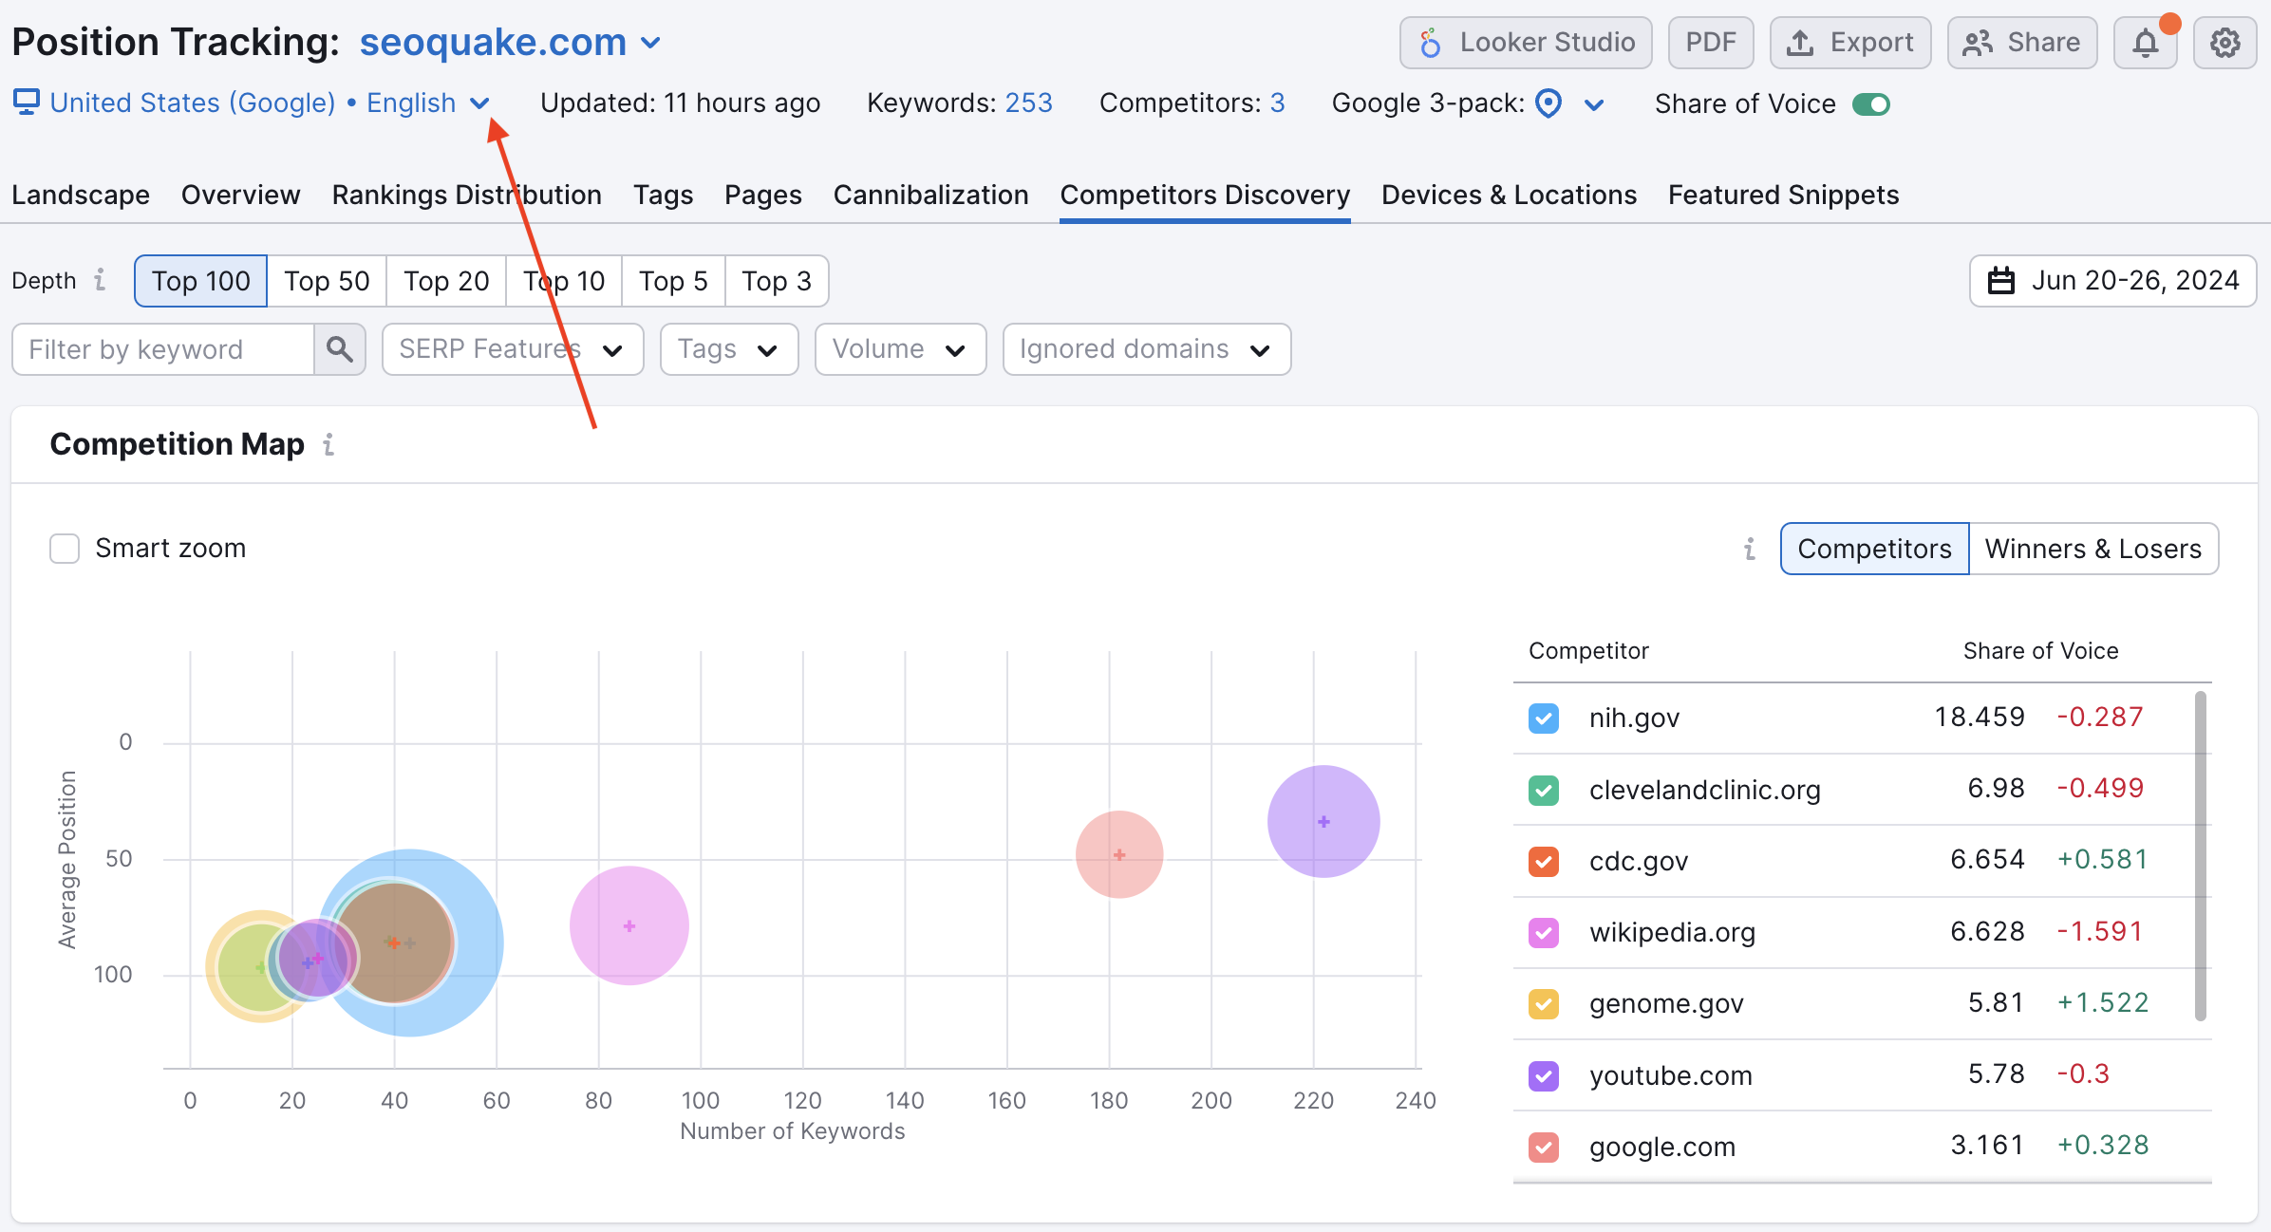Click the Share button
The height and width of the screenshot is (1232, 2271).
pos(2022,43)
